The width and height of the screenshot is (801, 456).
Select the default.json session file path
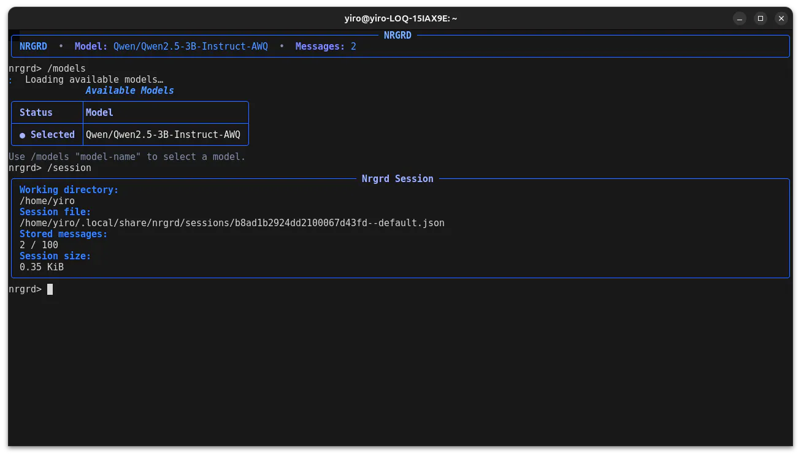pos(232,223)
